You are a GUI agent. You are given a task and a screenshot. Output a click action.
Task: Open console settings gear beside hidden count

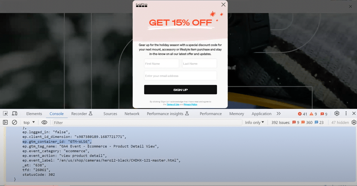354,122
